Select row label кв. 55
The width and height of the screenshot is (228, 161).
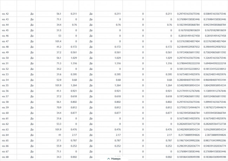(x=5, y=85)
